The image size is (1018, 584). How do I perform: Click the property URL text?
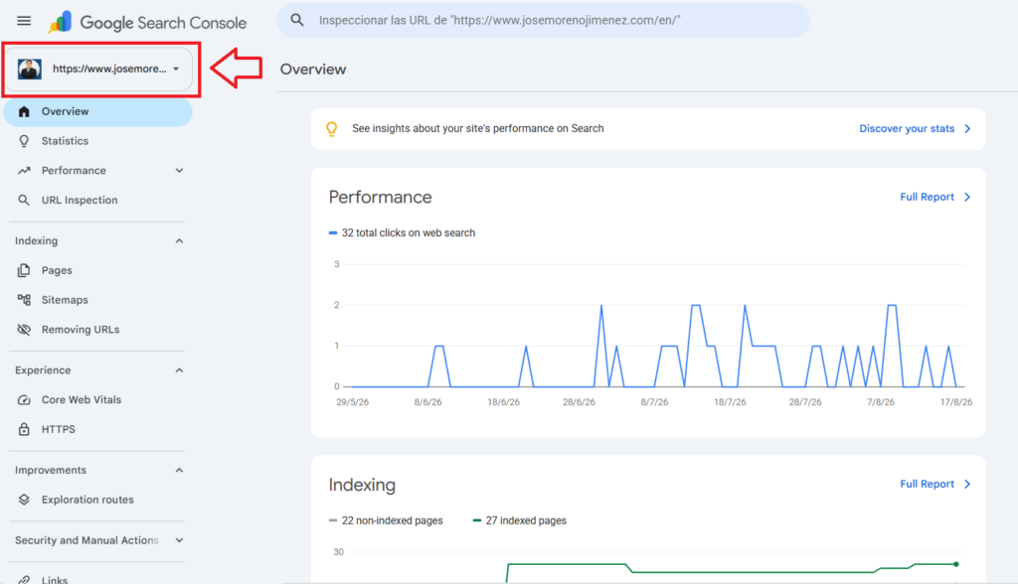[109, 69]
